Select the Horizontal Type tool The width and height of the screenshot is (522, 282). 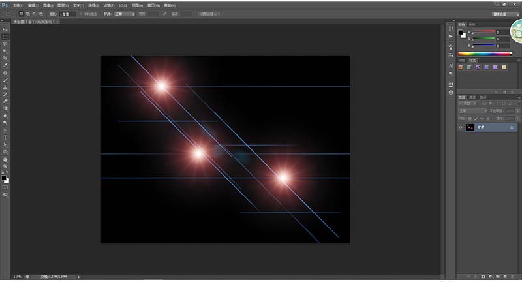(x=5, y=138)
